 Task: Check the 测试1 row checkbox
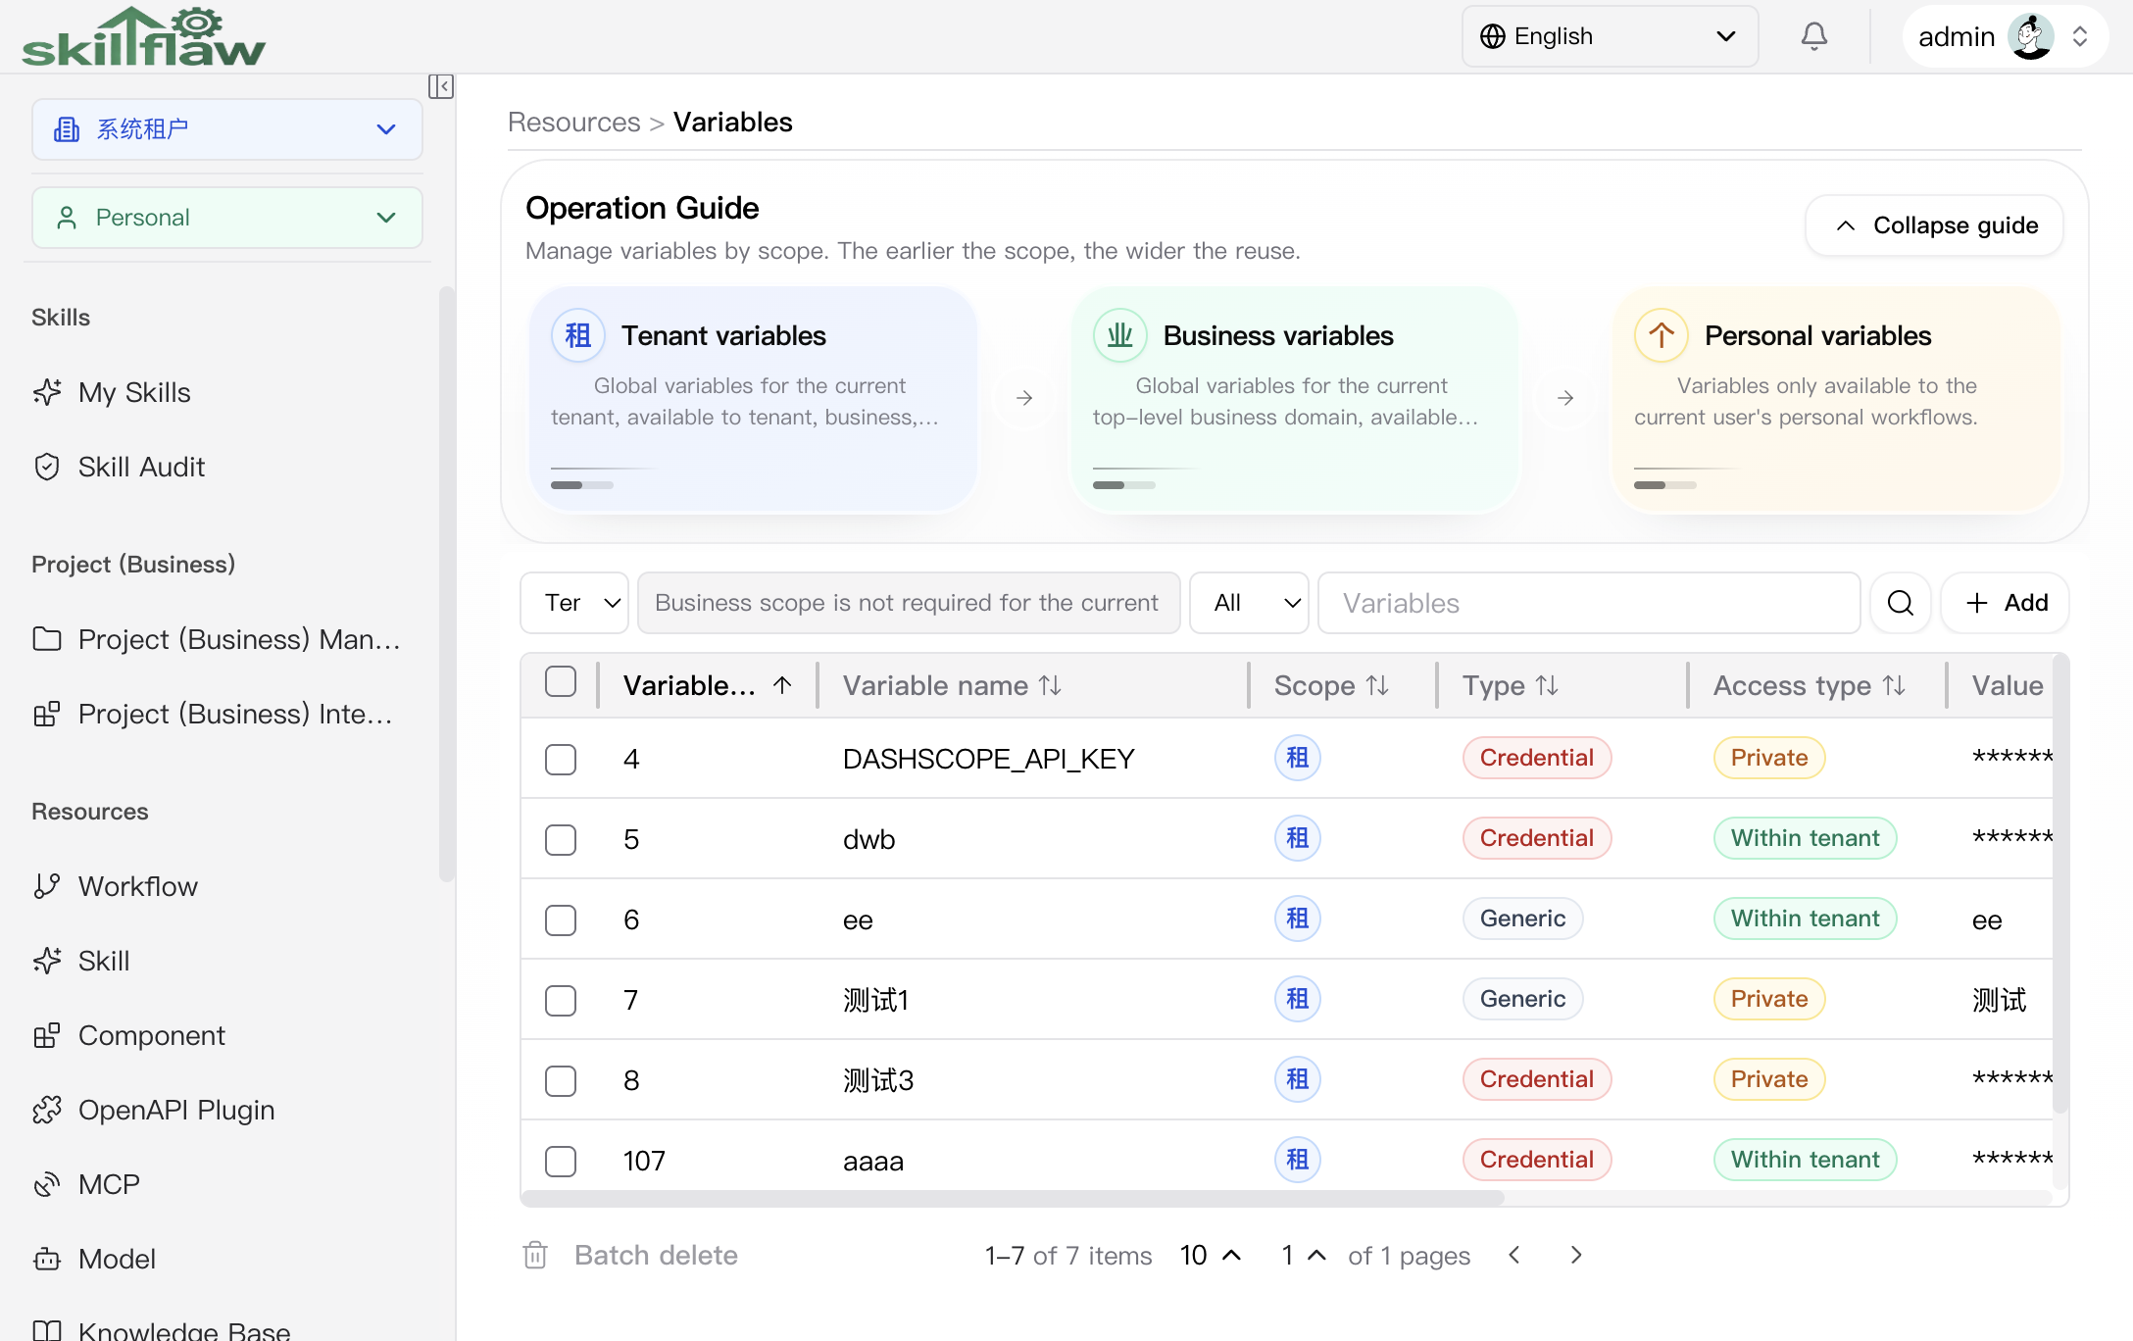pyautogui.click(x=561, y=1001)
